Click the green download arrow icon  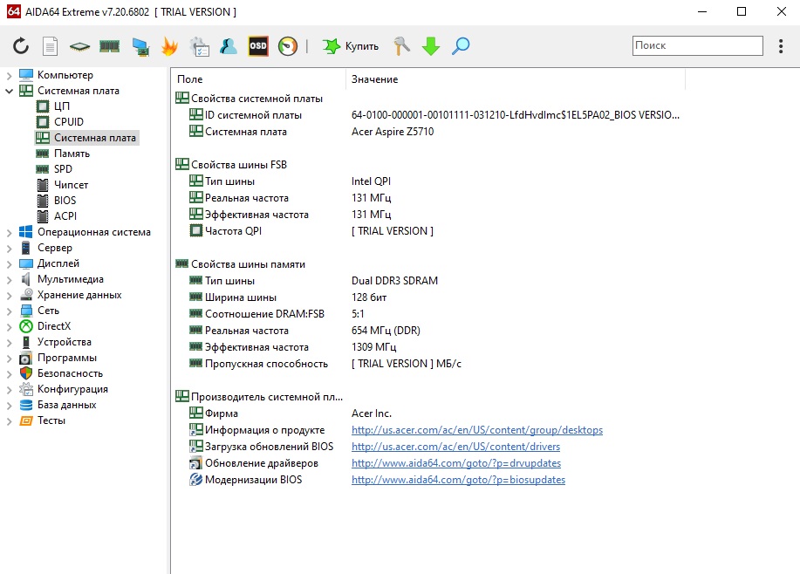pyautogui.click(x=431, y=46)
